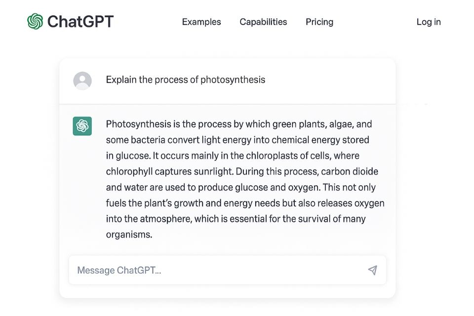Open the Capabilities navigation item
This screenshot has width=474, height=316.
click(x=263, y=22)
